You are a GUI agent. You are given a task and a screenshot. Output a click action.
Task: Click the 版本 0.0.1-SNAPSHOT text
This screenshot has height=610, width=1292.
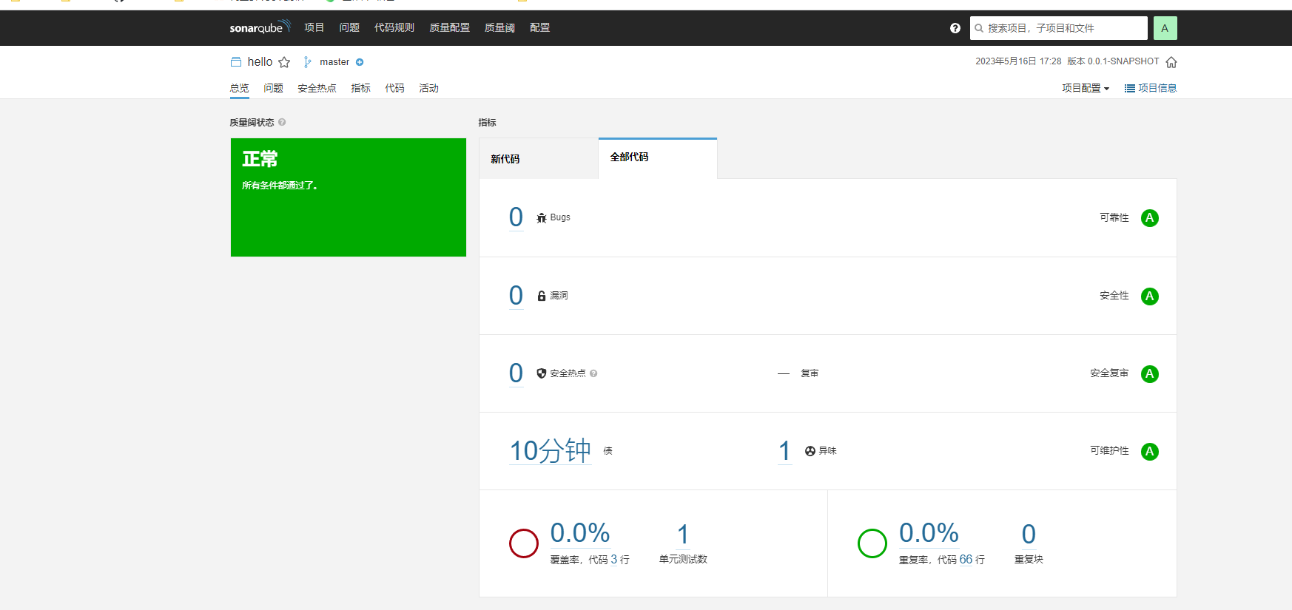pyautogui.click(x=1113, y=61)
